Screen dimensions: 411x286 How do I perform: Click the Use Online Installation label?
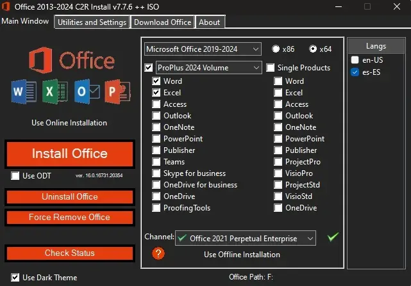coord(69,123)
